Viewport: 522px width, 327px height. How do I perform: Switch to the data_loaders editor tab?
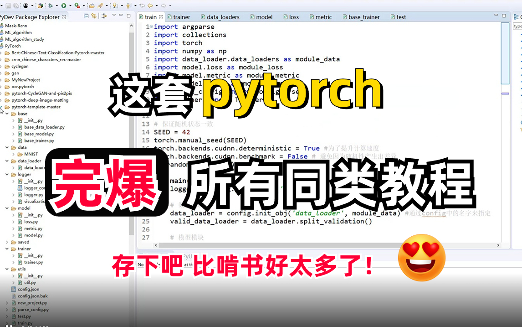tap(220, 17)
